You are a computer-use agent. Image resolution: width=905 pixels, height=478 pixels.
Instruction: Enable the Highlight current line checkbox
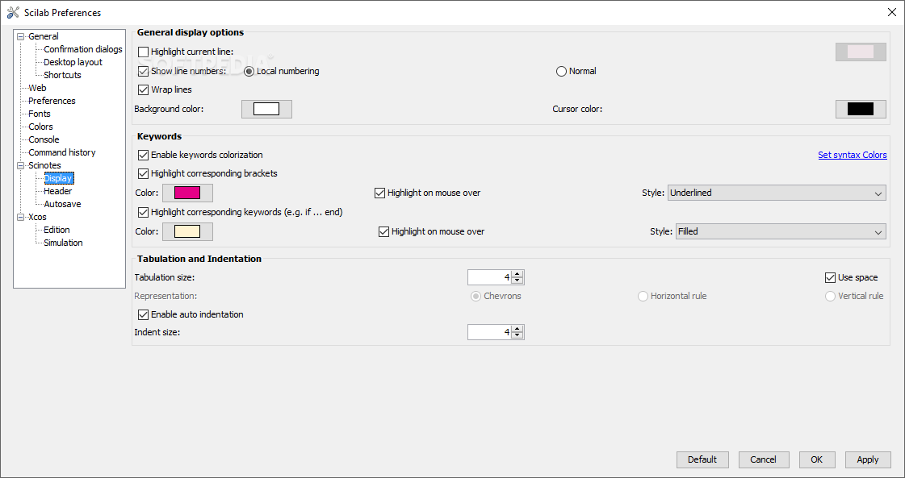point(143,52)
